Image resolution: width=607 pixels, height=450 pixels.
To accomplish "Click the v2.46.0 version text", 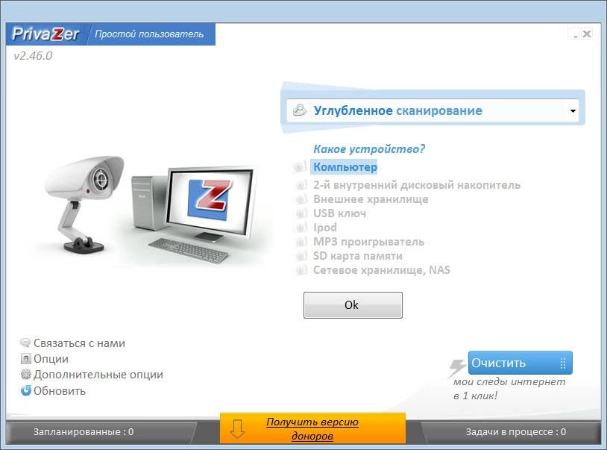I will point(33,56).
